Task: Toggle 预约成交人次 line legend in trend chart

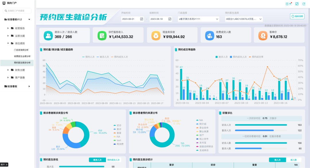Action: [x=119, y=57]
